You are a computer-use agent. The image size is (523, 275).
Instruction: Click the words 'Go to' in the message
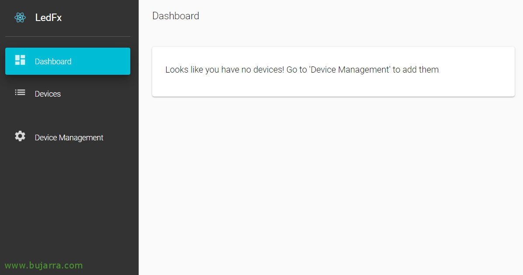296,70
